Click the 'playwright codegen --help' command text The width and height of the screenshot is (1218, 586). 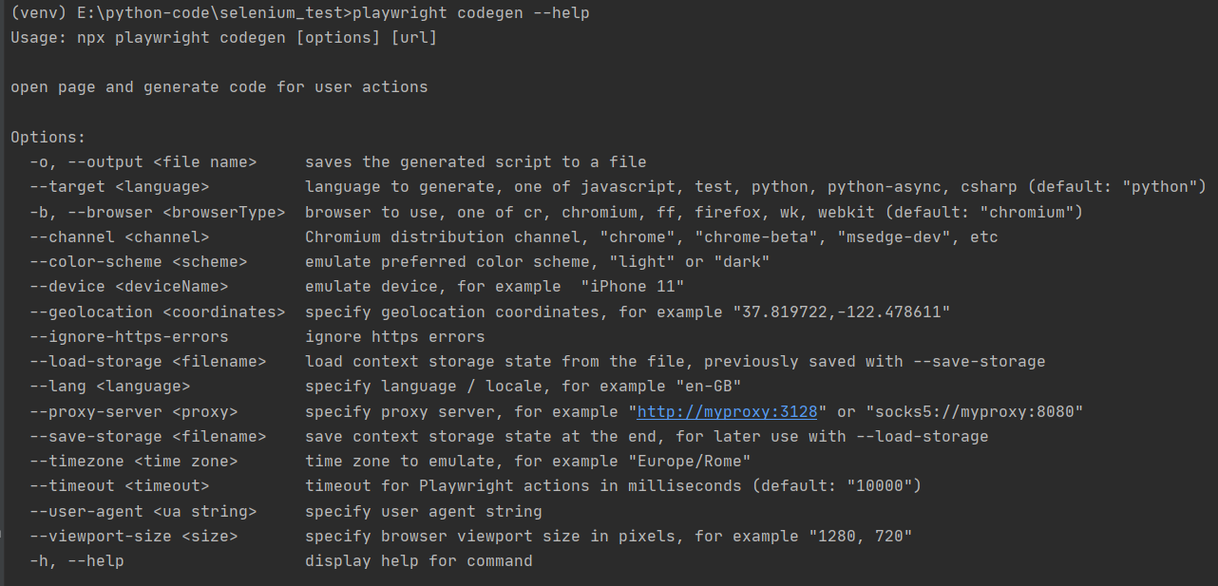click(470, 12)
